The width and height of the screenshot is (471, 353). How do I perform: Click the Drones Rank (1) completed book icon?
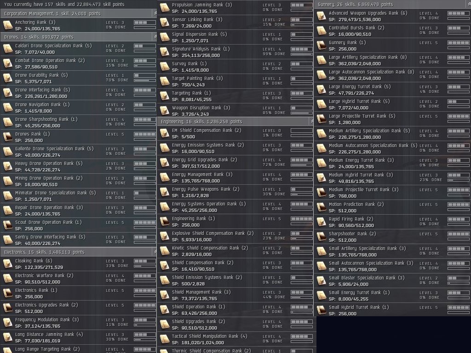pyautogui.click(x=7, y=137)
